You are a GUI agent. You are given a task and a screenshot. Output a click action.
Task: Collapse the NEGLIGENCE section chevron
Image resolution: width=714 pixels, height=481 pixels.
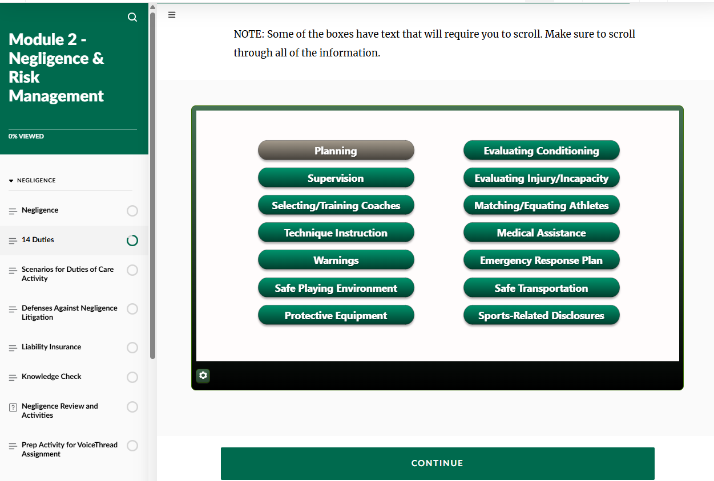pos(11,181)
